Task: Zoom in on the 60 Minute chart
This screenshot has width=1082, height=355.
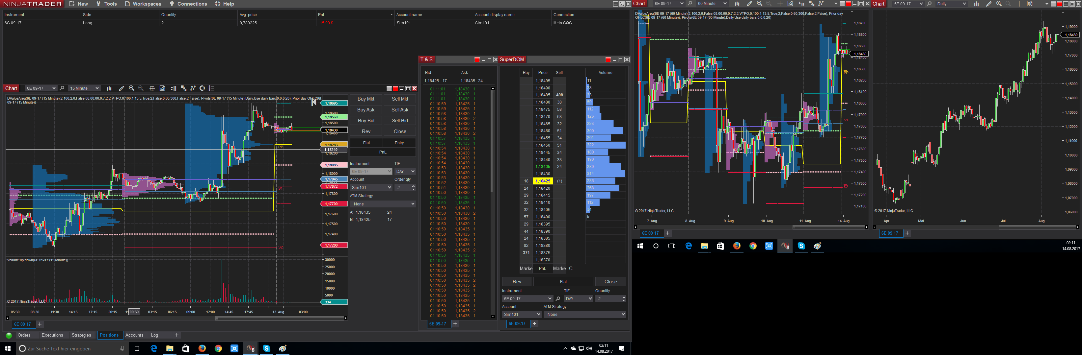Action: tap(759, 4)
